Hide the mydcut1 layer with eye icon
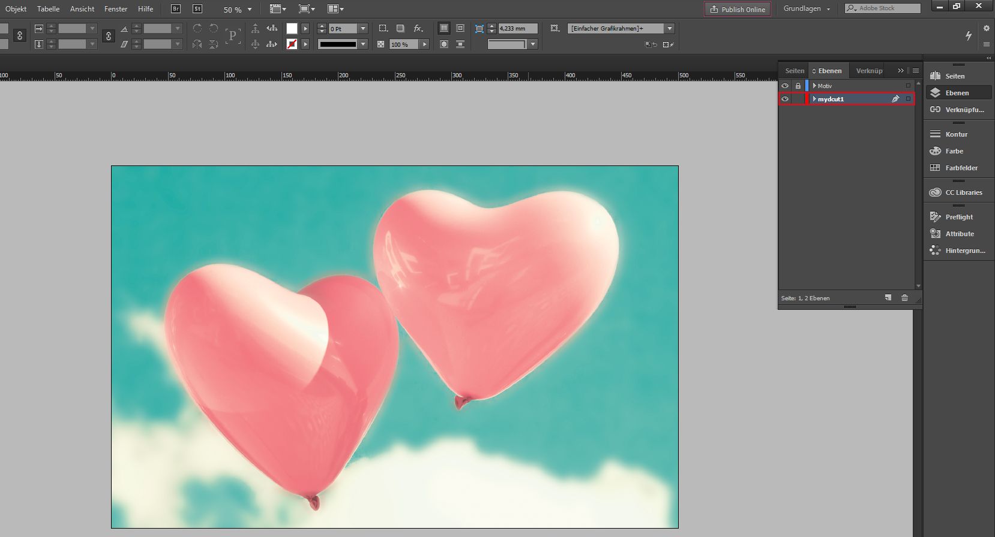 pos(785,99)
